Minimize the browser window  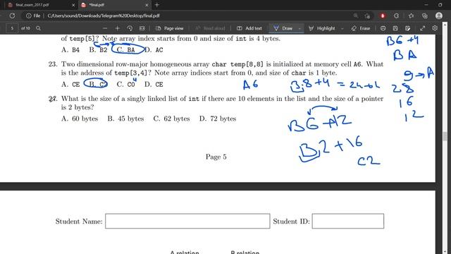pyautogui.click(x=426, y=5)
